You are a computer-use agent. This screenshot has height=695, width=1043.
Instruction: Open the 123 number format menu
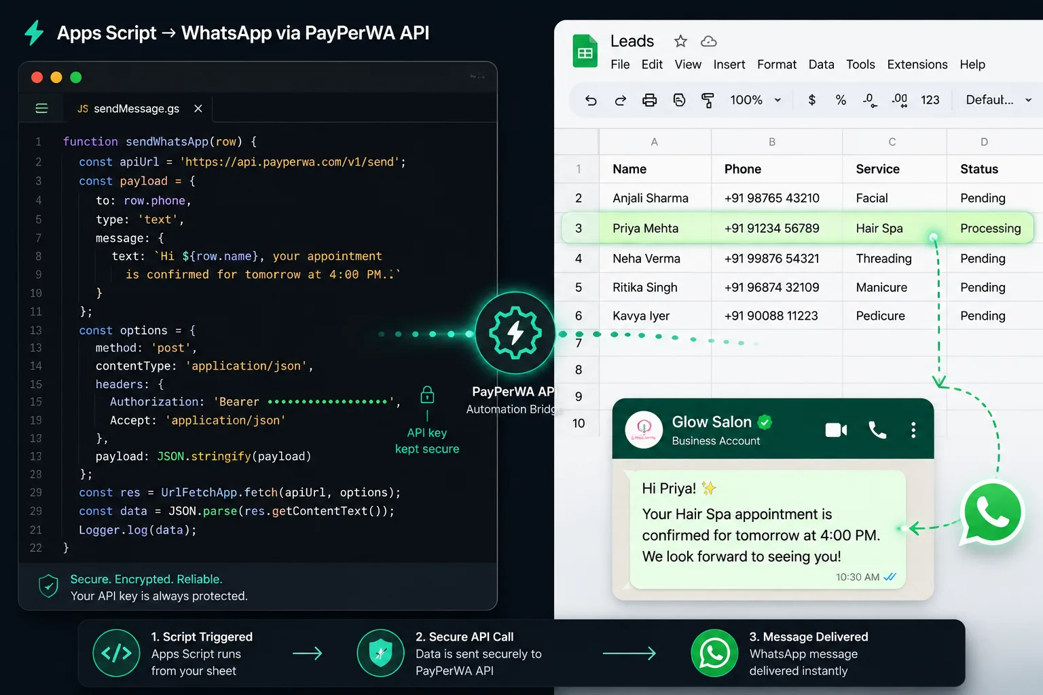point(930,100)
